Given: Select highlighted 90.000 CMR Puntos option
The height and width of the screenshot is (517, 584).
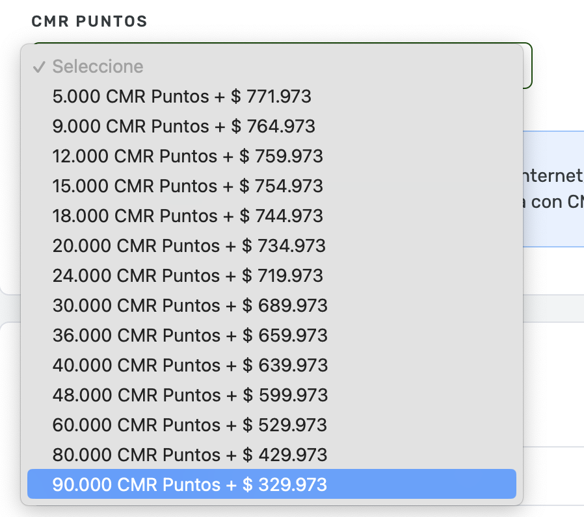Looking at the screenshot, I should (x=189, y=485).
